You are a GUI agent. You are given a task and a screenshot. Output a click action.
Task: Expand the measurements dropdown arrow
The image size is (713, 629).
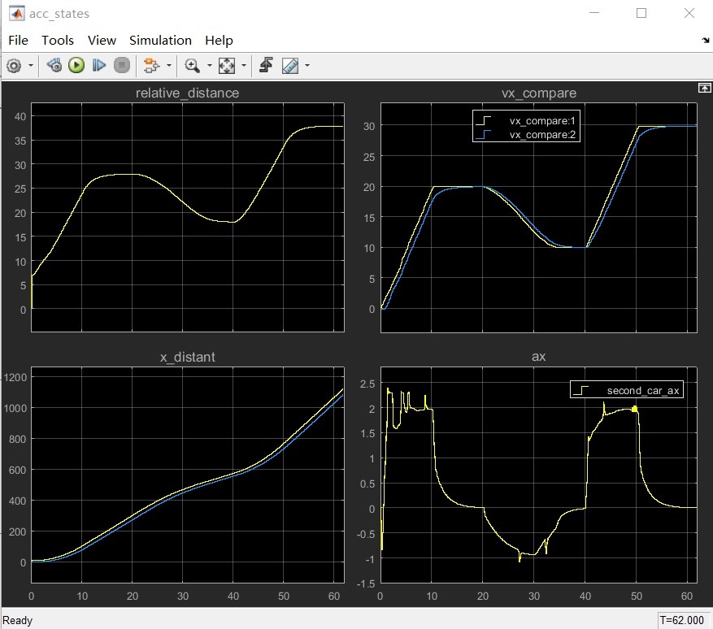(307, 66)
